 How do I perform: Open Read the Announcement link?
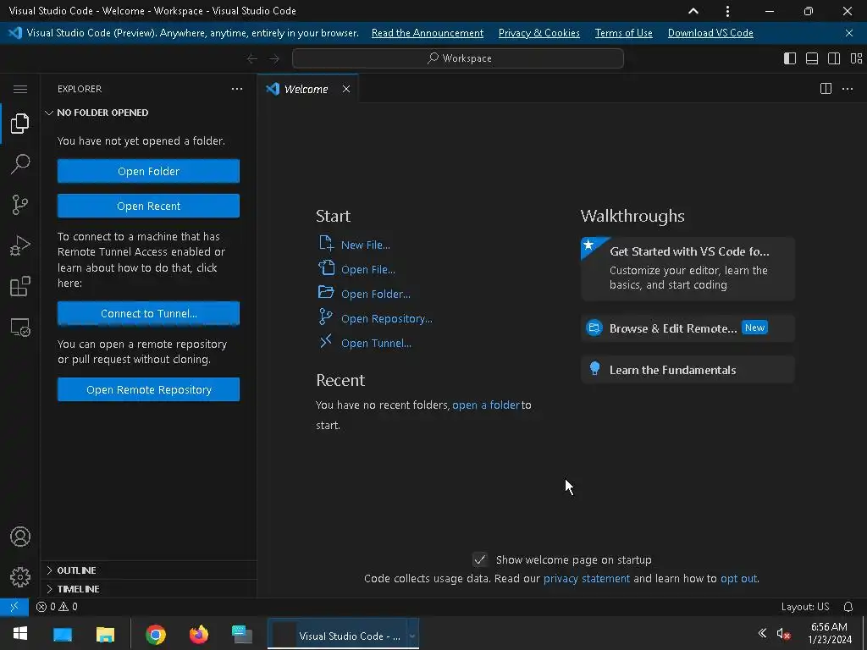tap(428, 33)
